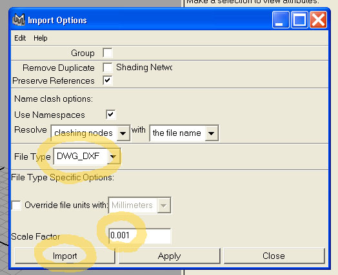Tick Remove Duplicate Shading Networks checkbox
This screenshot has height=275, width=338.
point(108,68)
